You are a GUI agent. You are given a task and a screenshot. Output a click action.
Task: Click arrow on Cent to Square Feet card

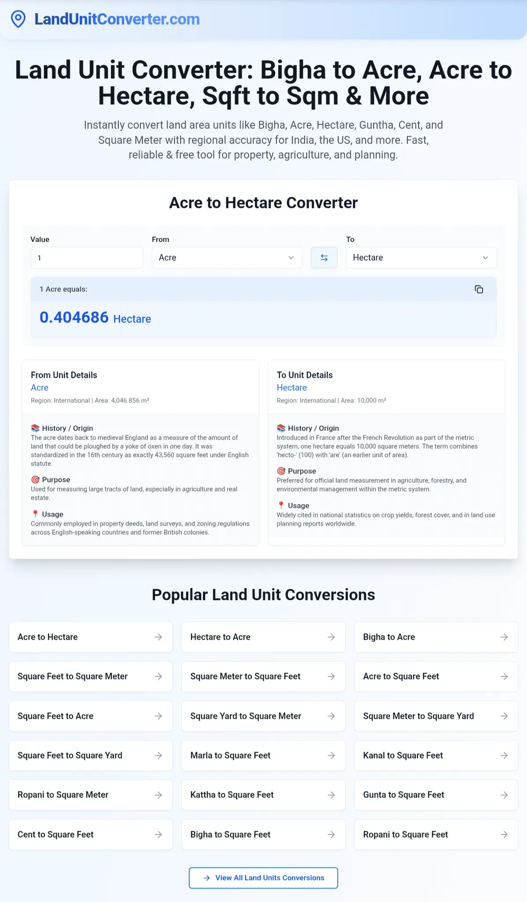[x=158, y=835]
